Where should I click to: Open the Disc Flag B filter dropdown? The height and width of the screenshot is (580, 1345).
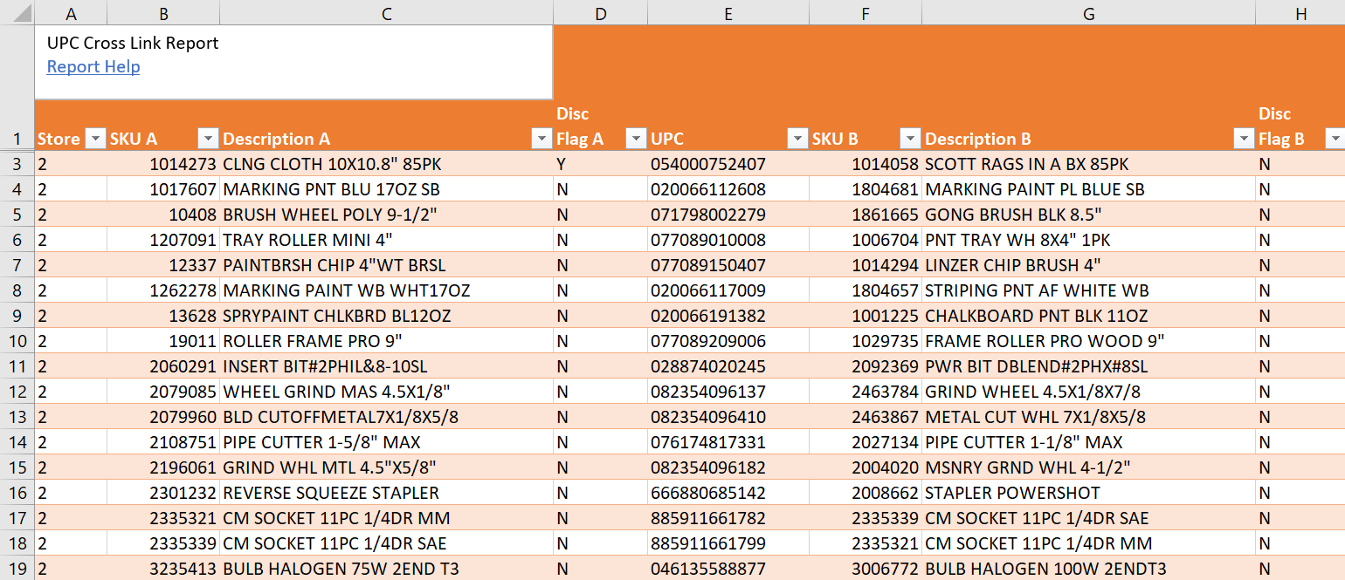pos(1335,139)
